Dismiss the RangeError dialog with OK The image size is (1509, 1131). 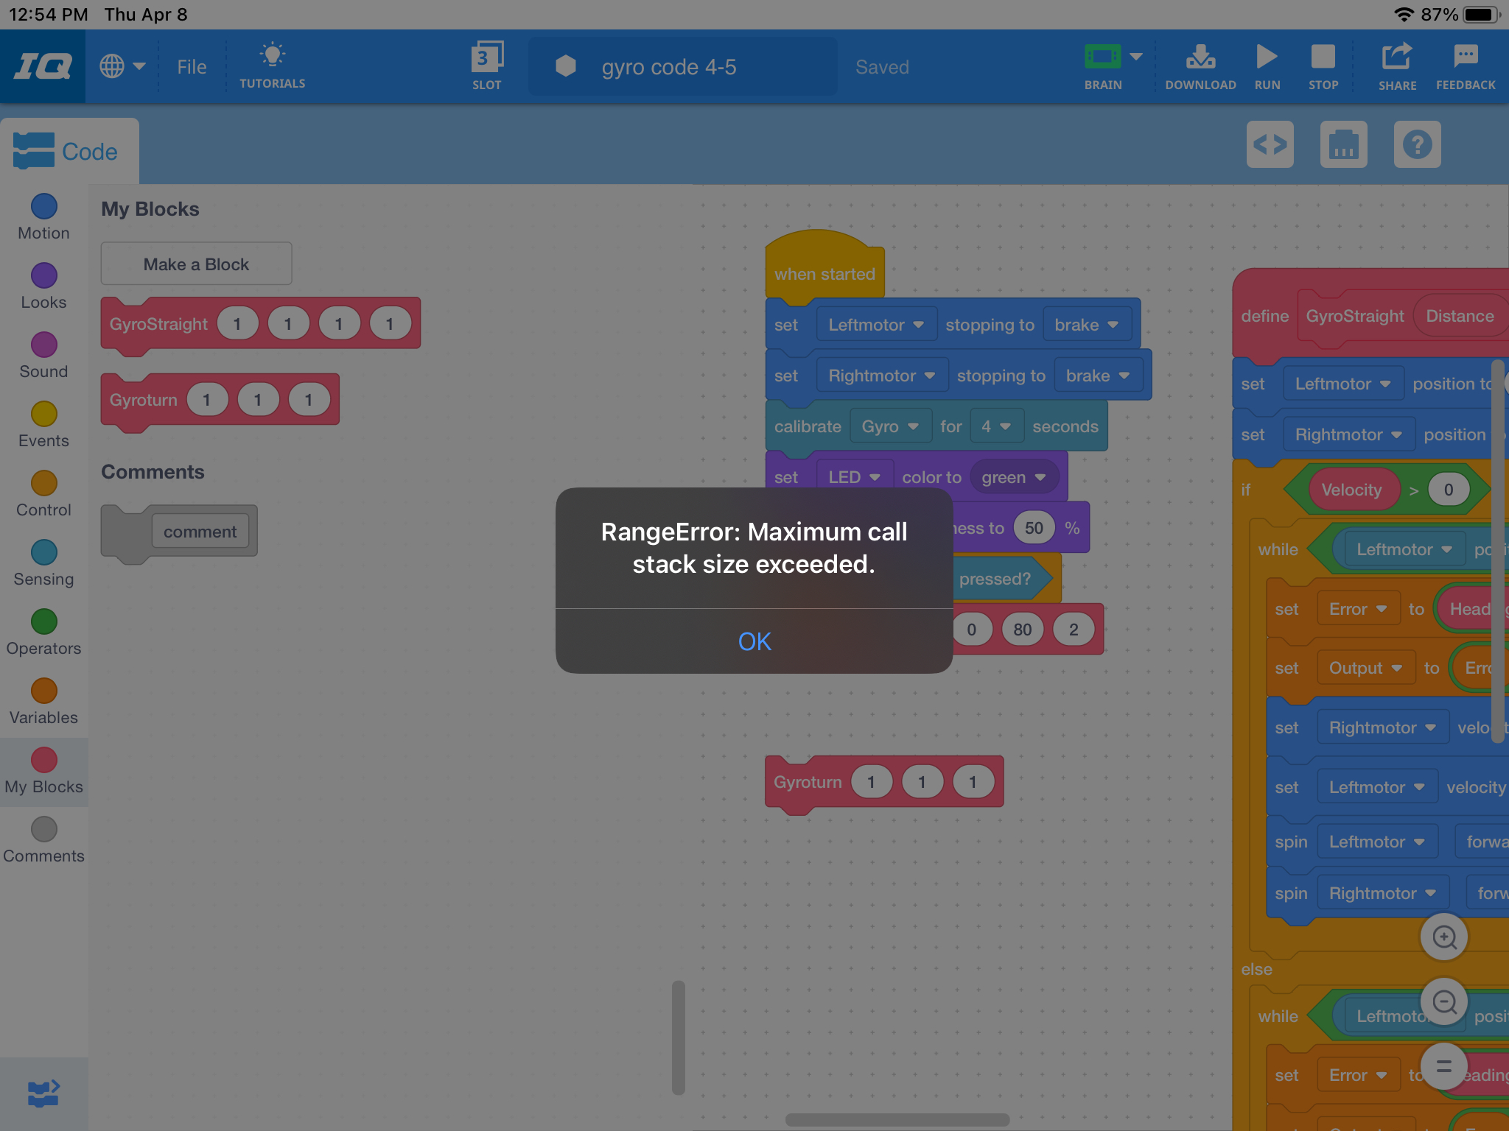tap(754, 641)
